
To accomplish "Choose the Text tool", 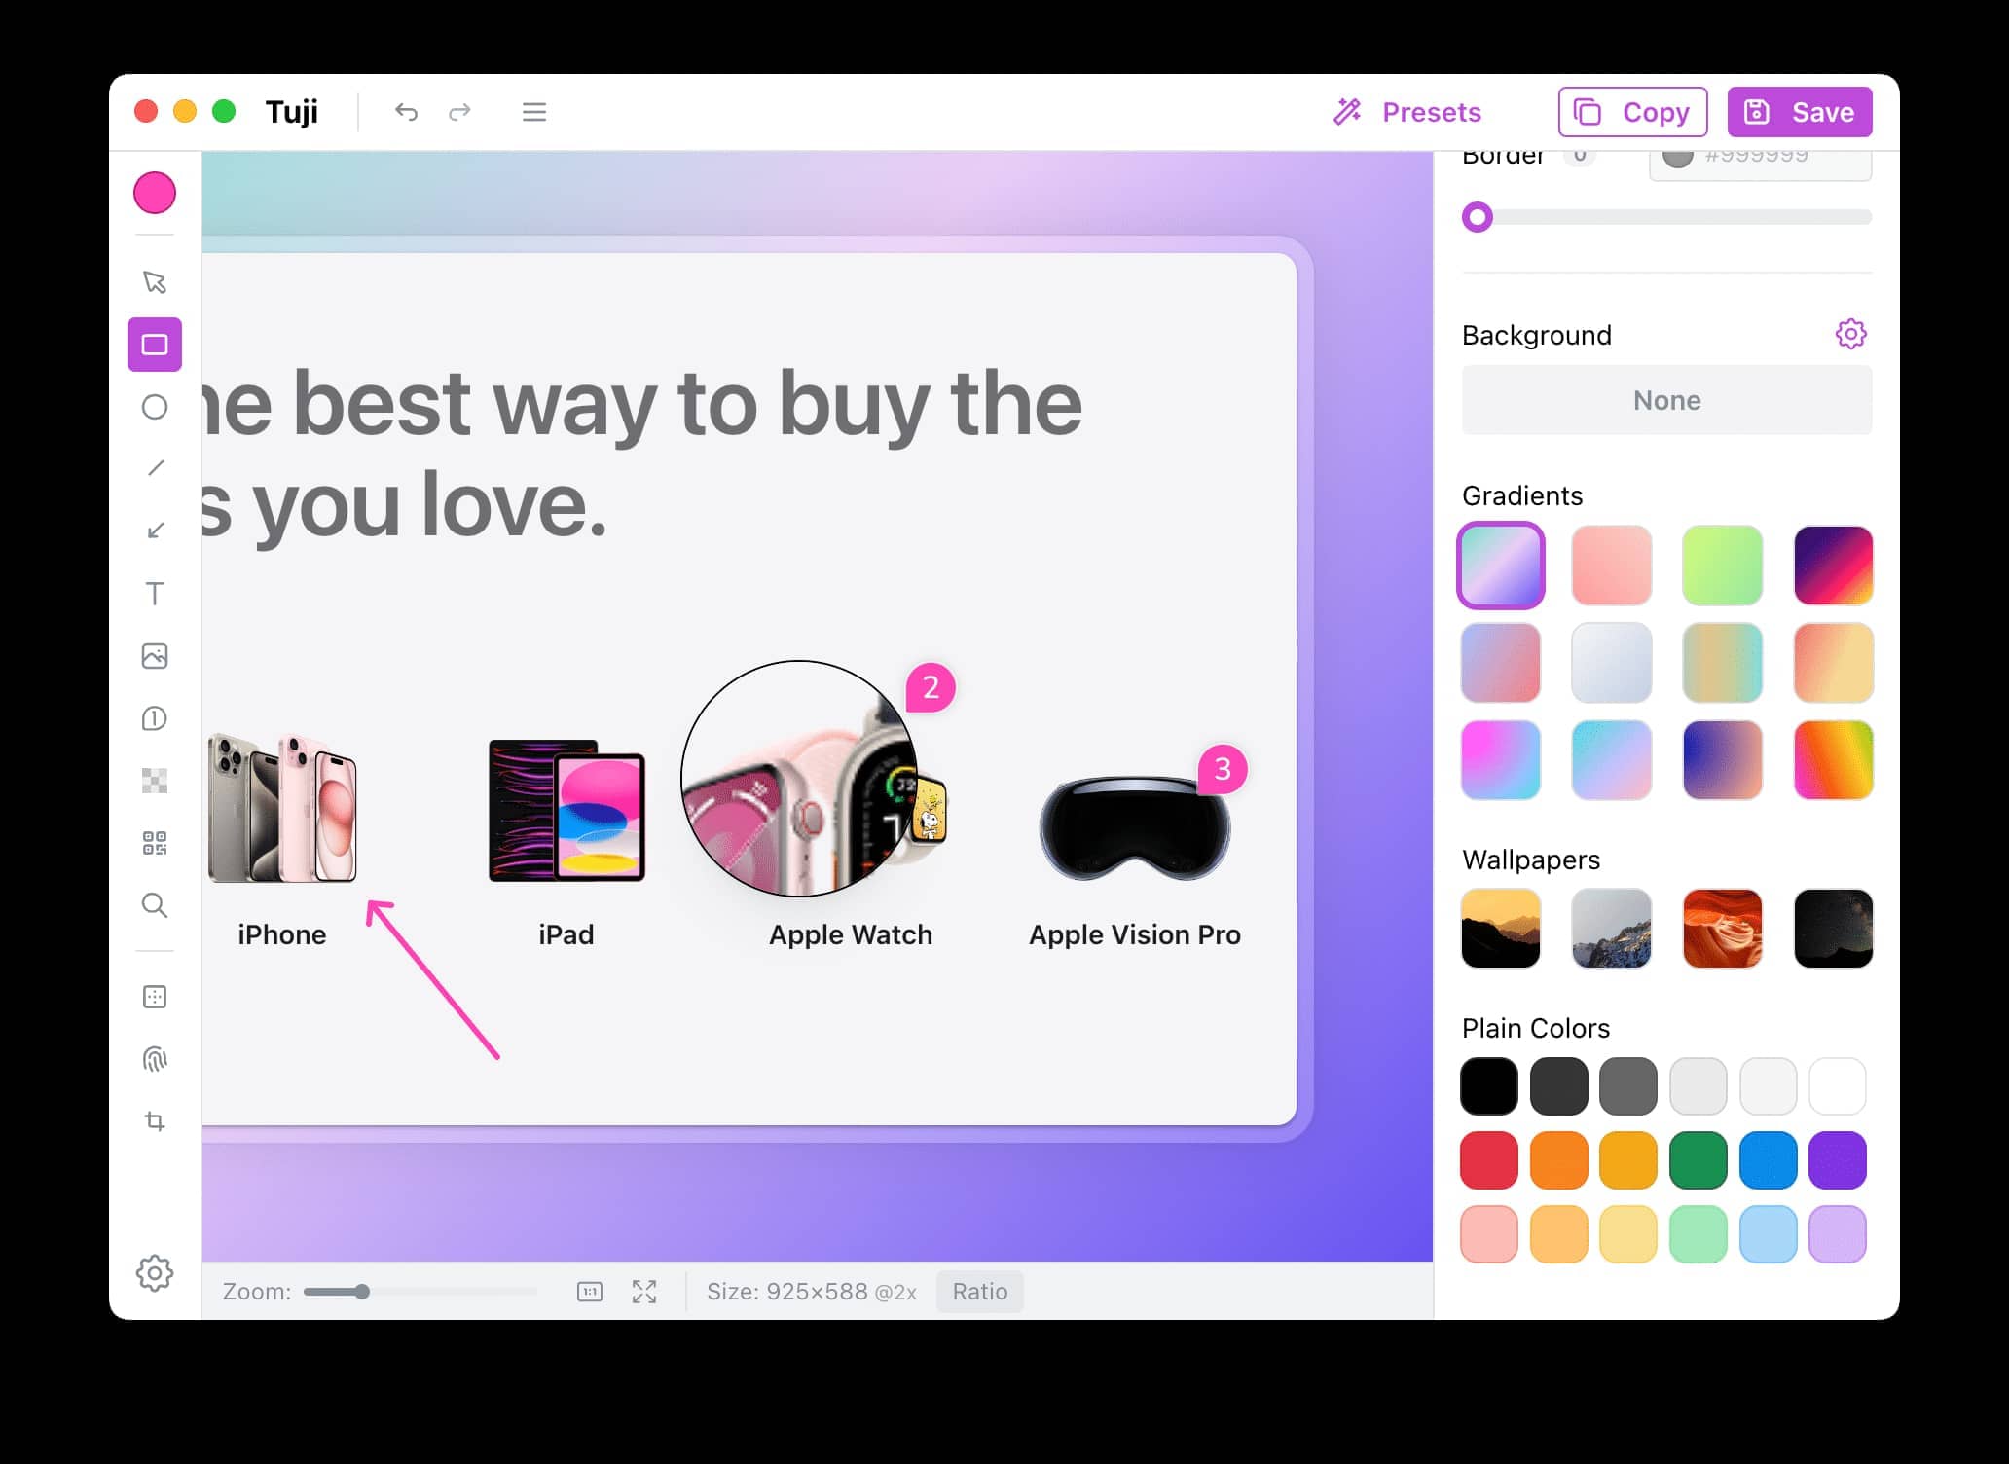I will point(155,594).
